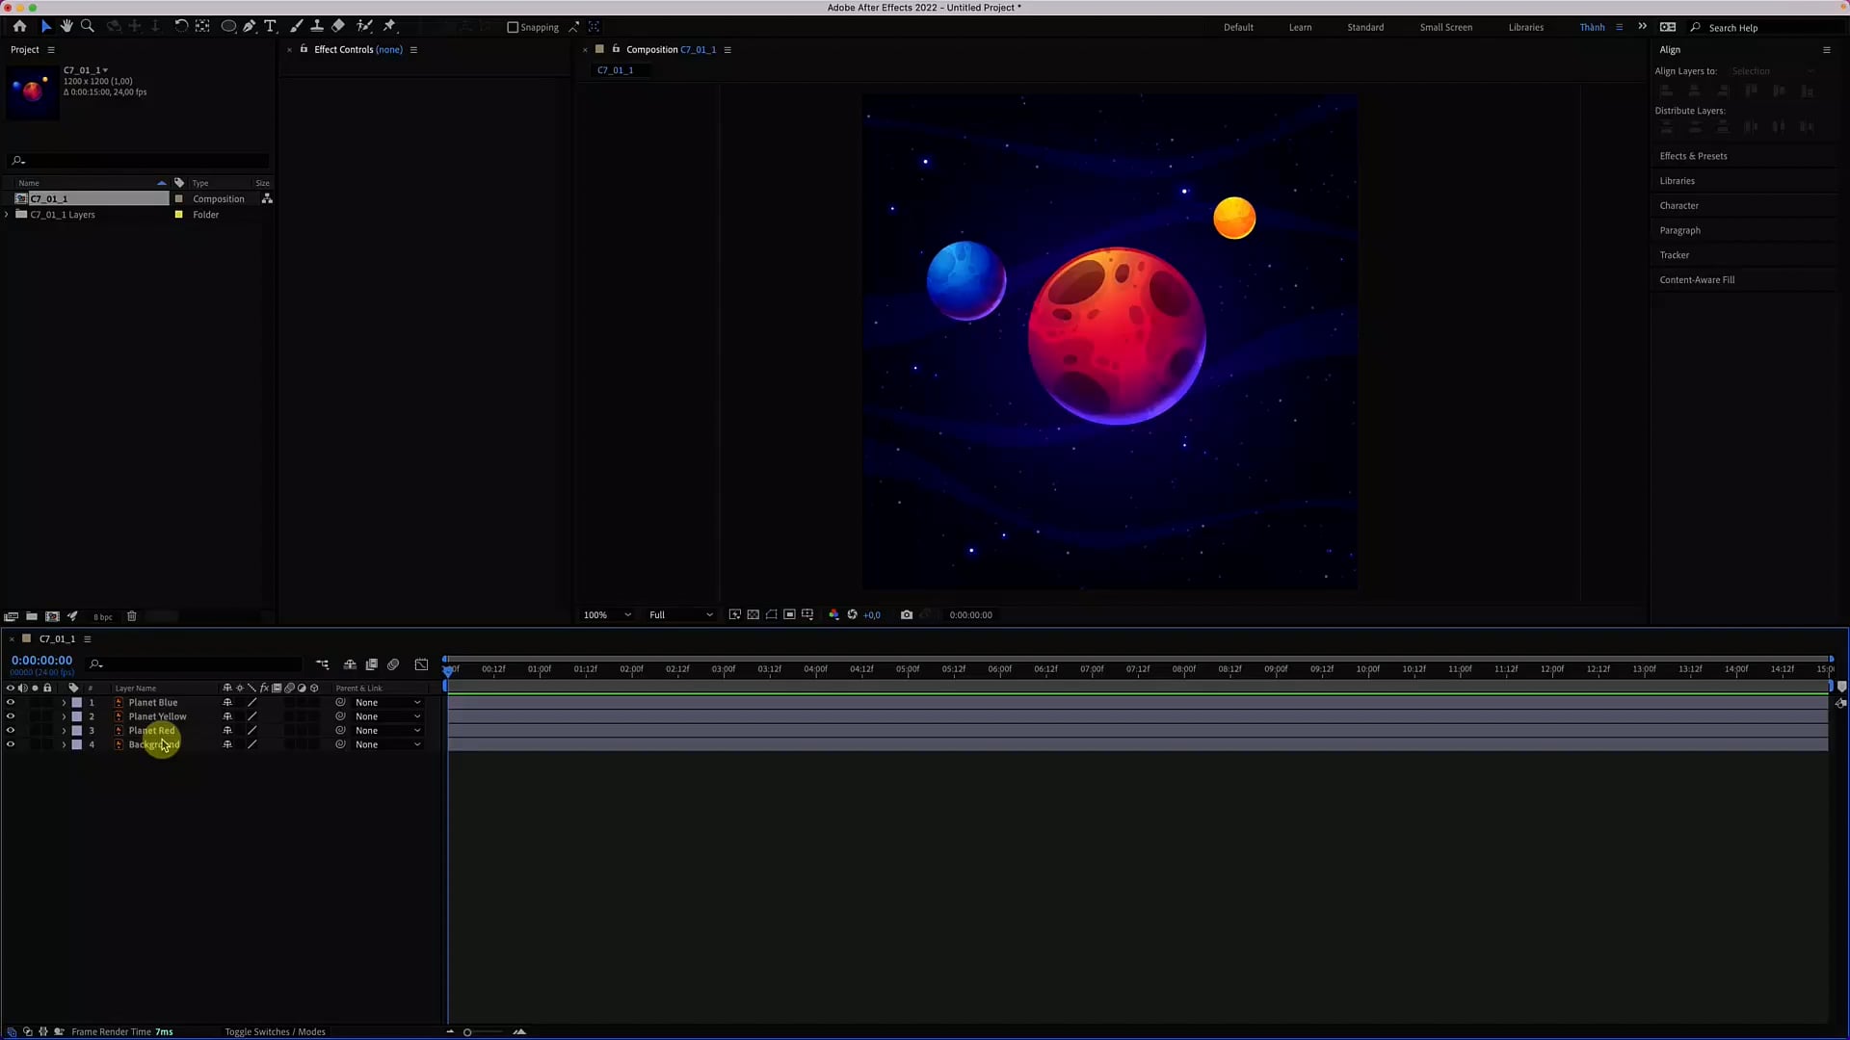Hide the Planet Yellow layer
Screen dimensions: 1850x1040
(x=11, y=716)
